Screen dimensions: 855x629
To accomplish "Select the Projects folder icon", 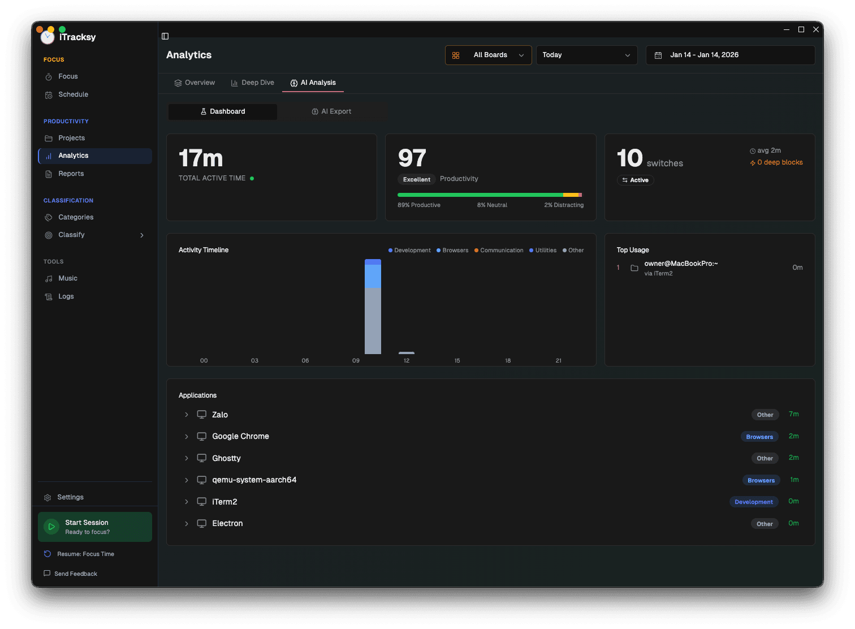I will click(x=49, y=138).
